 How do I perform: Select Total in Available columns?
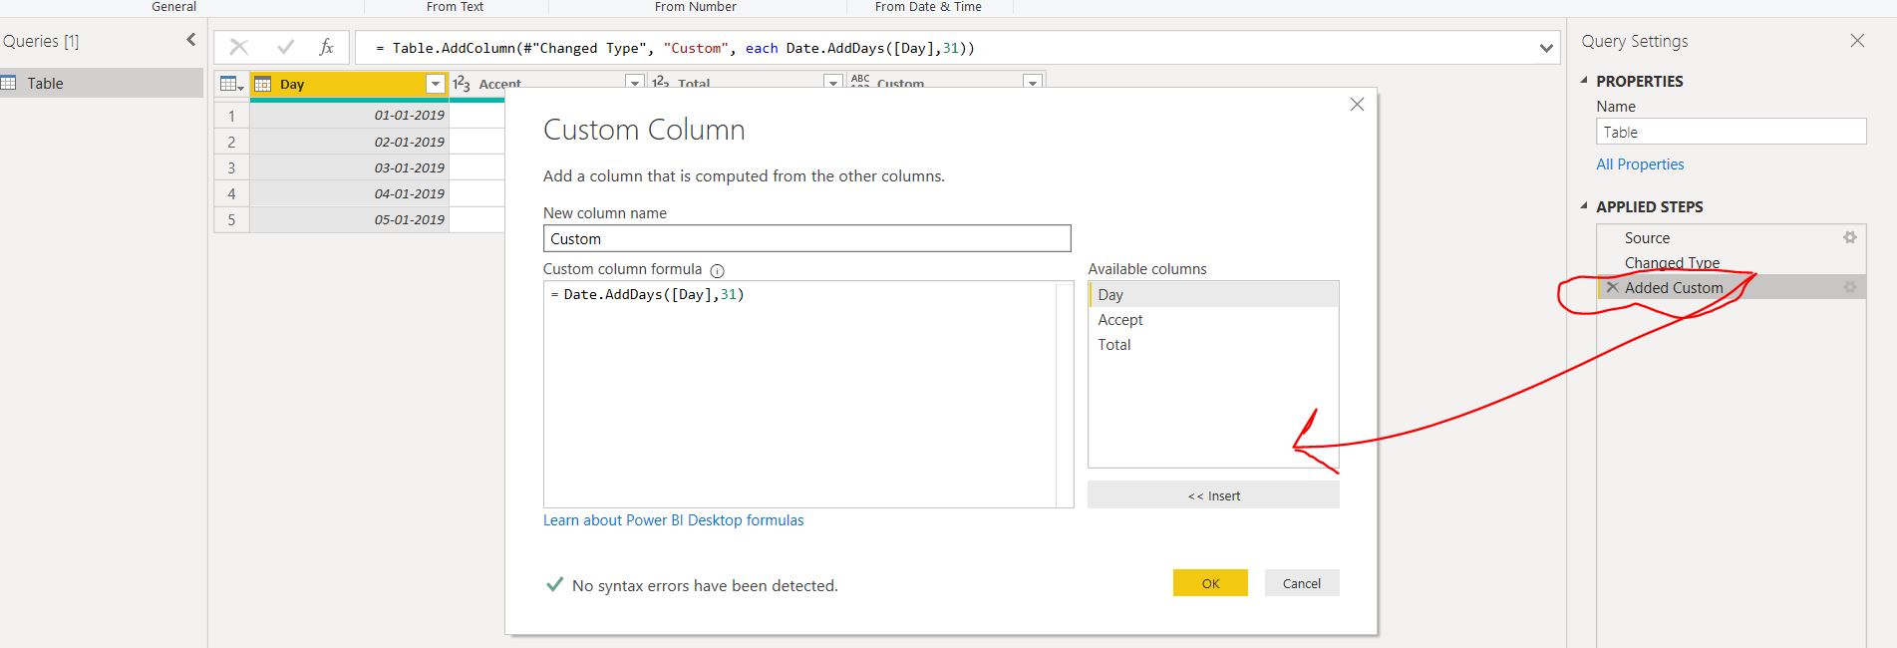click(x=1213, y=345)
